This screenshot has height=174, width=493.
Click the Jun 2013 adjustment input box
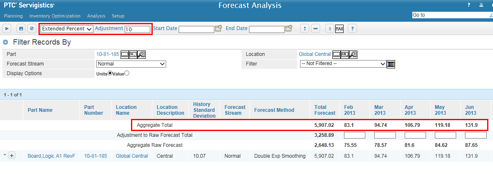[476, 135]
